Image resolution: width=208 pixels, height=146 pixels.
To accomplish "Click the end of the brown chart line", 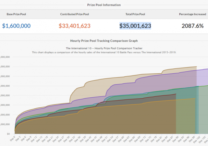I will click(x=197, y=67).
